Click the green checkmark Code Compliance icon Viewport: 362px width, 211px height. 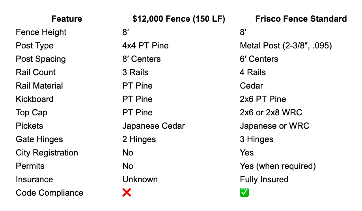(244, 193)
